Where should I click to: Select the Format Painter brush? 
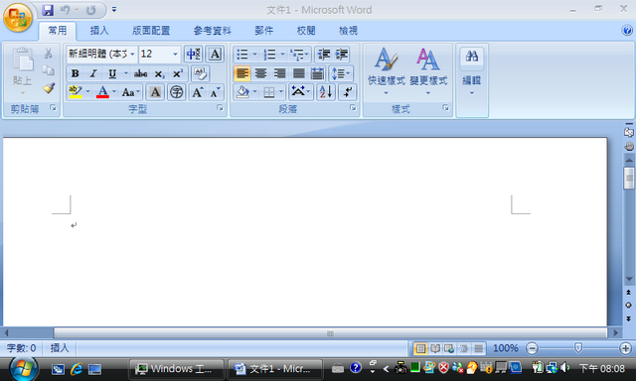click(x=49, y=88)
